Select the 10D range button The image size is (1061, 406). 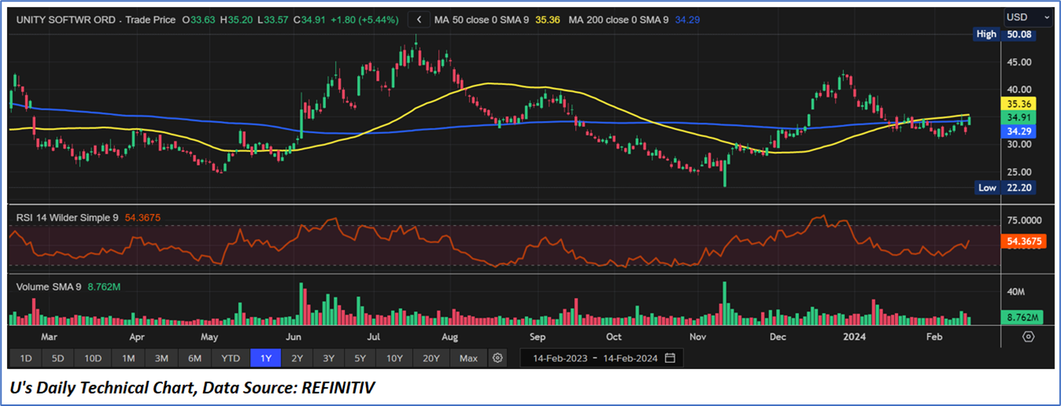[x=93, y=358]
